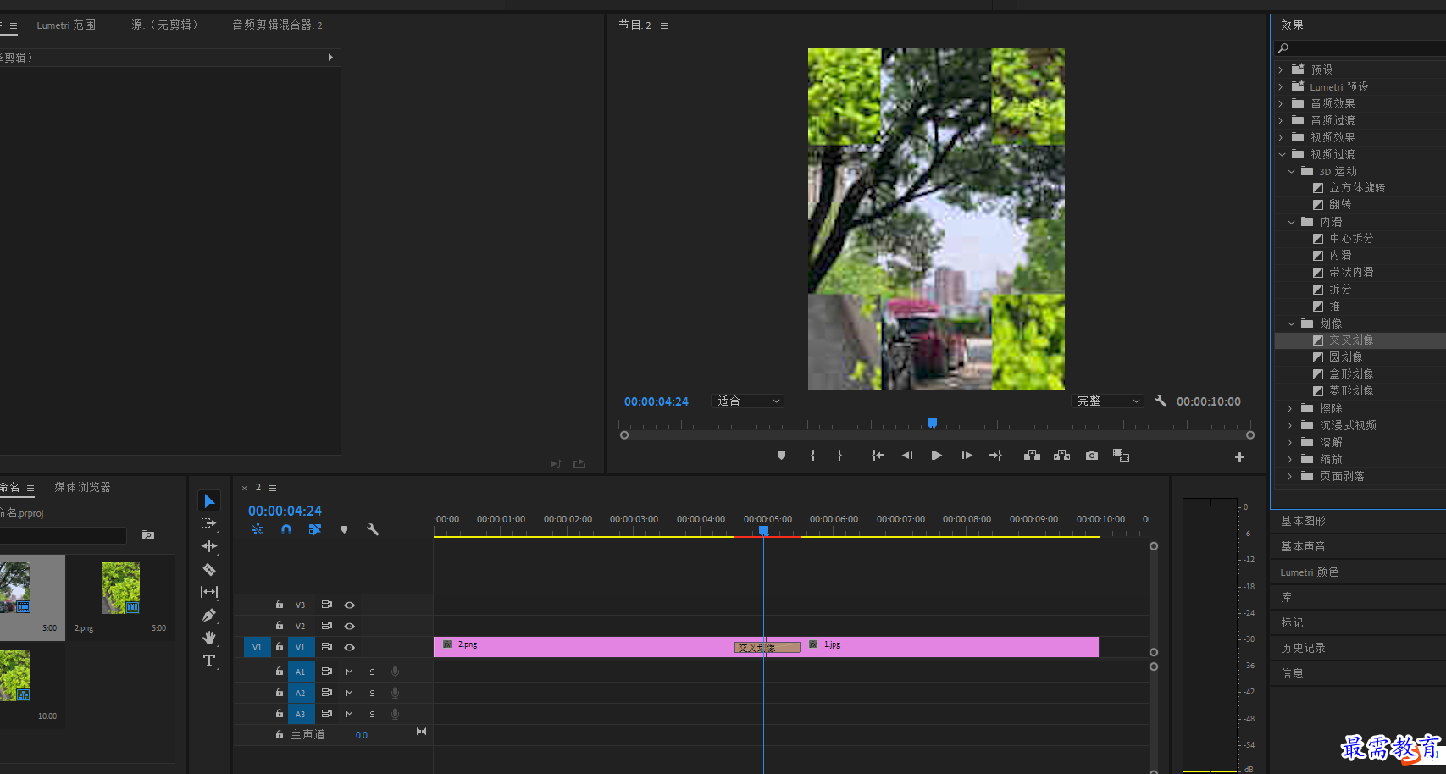Select the 菱形划像 transition
The width and height of the screenshot is (1446, 774).
point(1351,391)
